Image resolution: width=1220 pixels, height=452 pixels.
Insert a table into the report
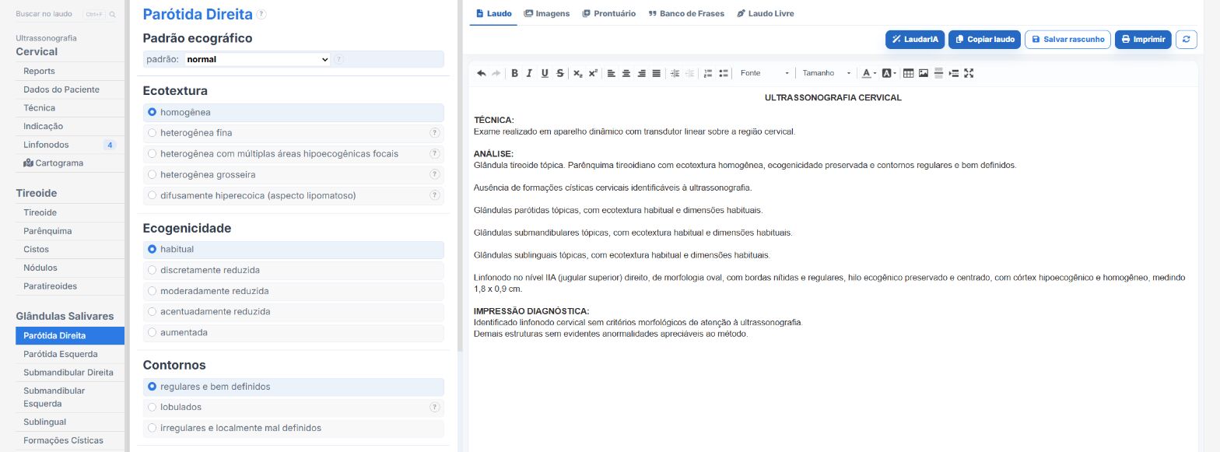point(908,73)
